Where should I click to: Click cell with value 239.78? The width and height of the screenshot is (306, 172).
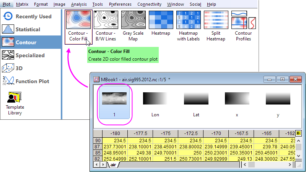pos(266,147)
